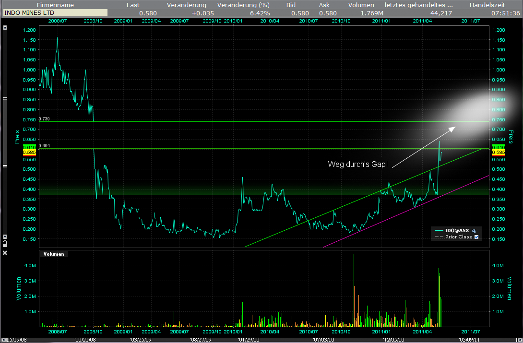The image size is (523, 343).
Task: Click the 0.739 horizontal line label
Action: pos(44,118)
